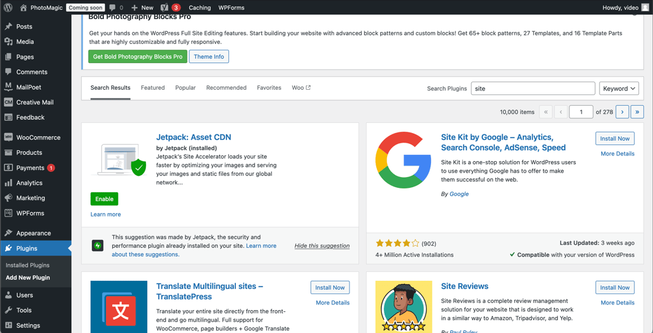Switch to the Favorites tab

tap(269, 88)
